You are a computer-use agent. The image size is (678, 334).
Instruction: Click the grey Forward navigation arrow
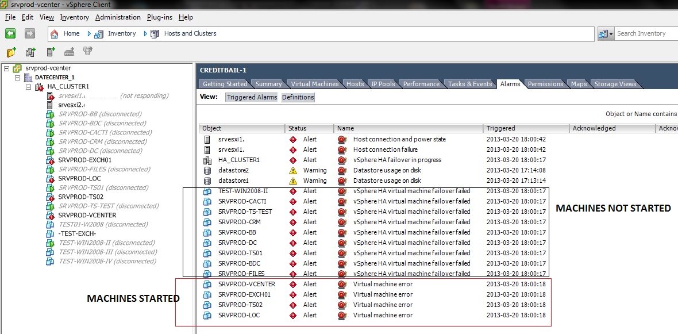click(29, 33)
